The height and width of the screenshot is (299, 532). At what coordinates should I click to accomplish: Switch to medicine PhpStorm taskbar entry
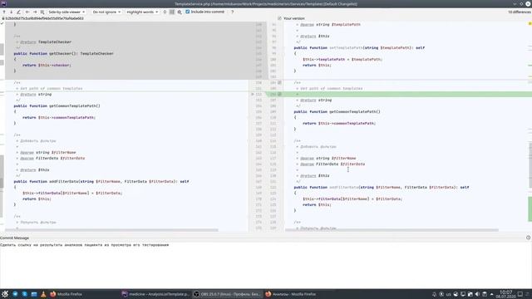(155, 294)
